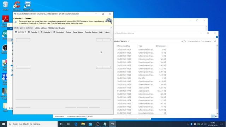Open Task View from the taskbar
The width and height of the screenshot is (226, 127).
pyautogui.click(x=68, y=124)
